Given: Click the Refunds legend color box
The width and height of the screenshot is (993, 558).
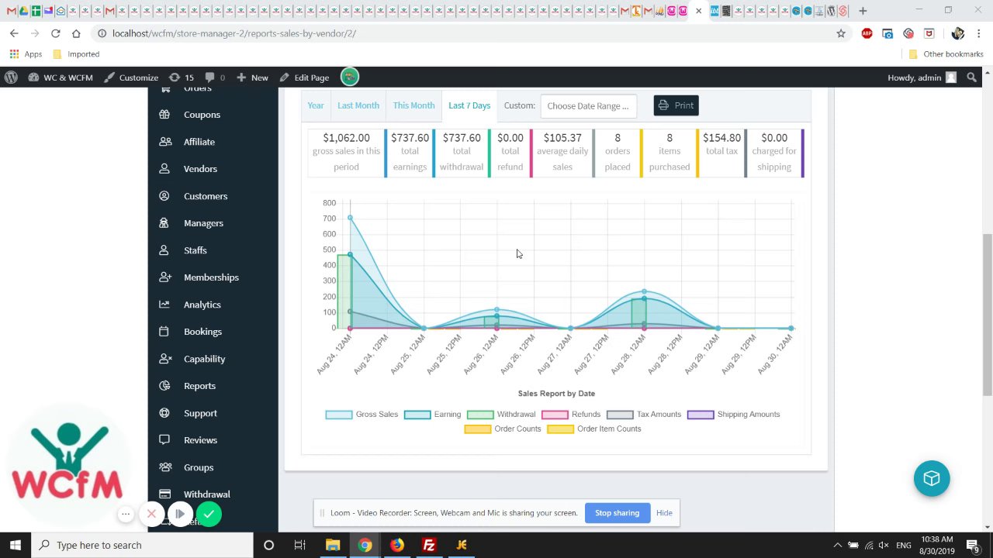Looking at the screenshot, I should [x=555, y=415].
